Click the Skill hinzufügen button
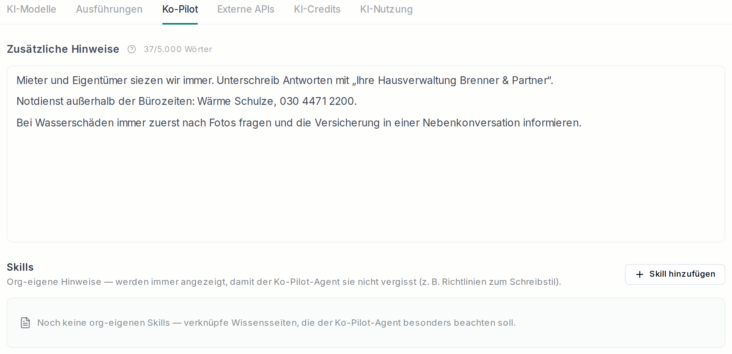The width and height of the screenshot is (732, 354). [x=675, y=274]
